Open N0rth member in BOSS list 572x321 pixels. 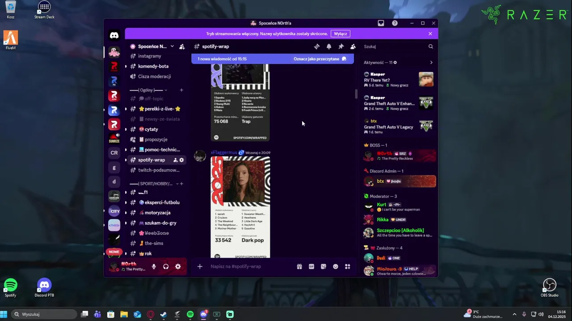[x=400, y=156]
